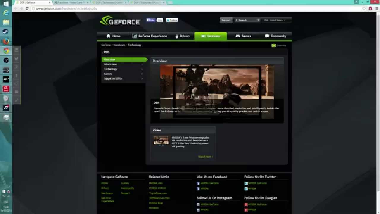Click the Hardware breadcrumb link
Image resolution: width=380 pixels, height=214 pixels.
click(x=119, y=45)
